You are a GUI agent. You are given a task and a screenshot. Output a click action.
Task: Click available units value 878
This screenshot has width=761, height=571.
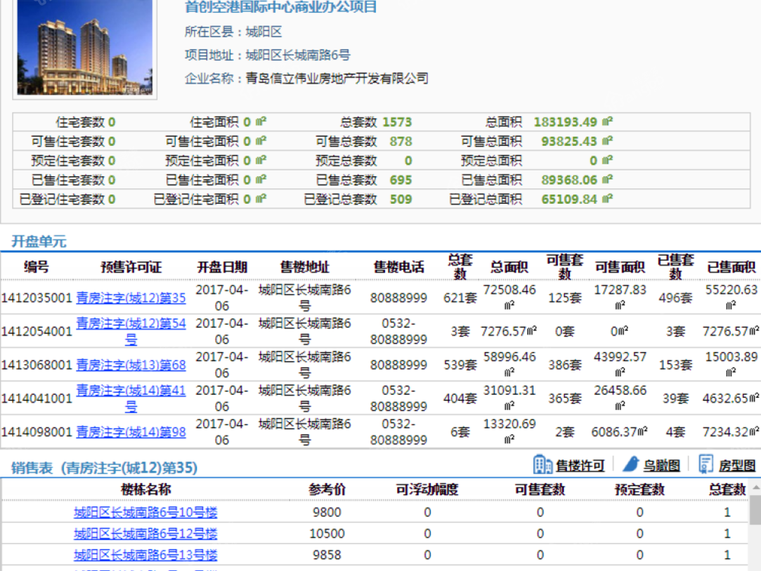tap(401, 141)
